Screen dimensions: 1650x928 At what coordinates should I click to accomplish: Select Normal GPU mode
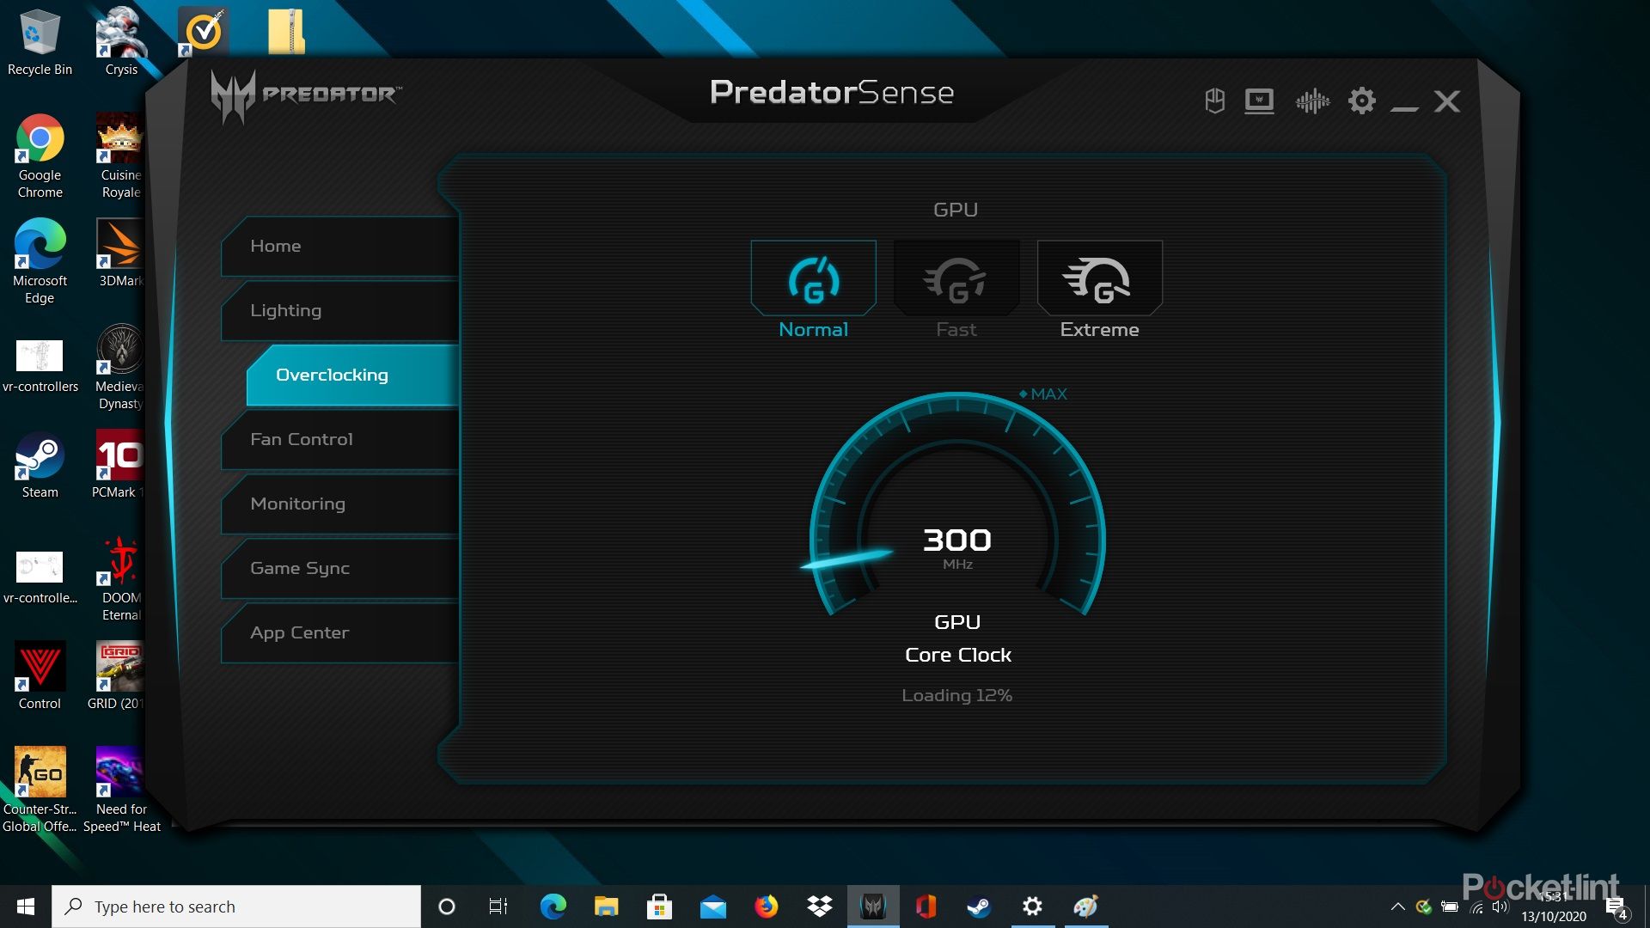point(812,278)
